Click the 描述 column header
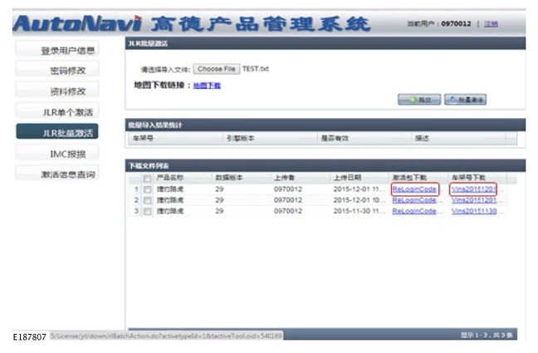The width and height of the screenshot is (538, 353). (x=422, y=138)
